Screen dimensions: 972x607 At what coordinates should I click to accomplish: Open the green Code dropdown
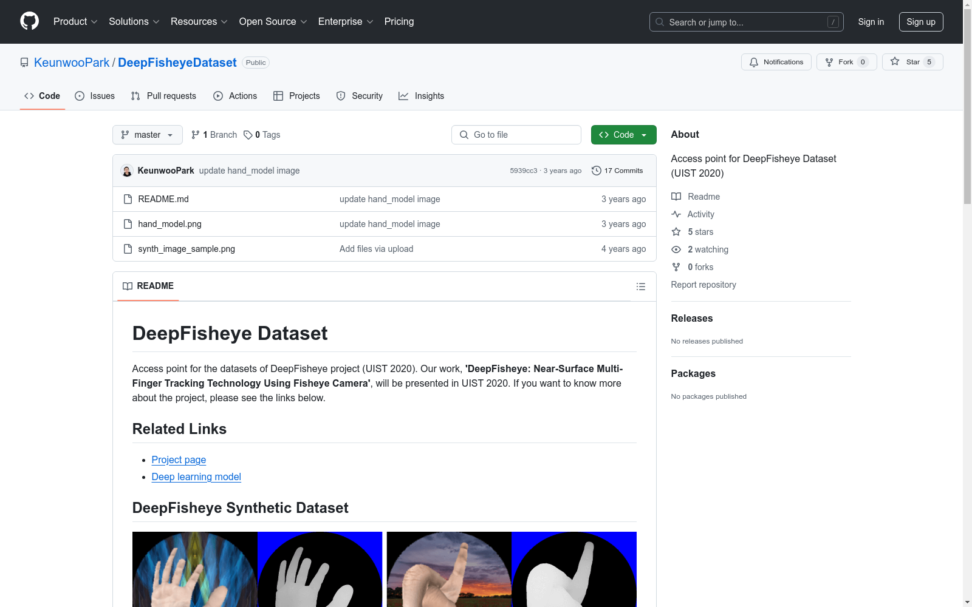(x=623, y=135)
